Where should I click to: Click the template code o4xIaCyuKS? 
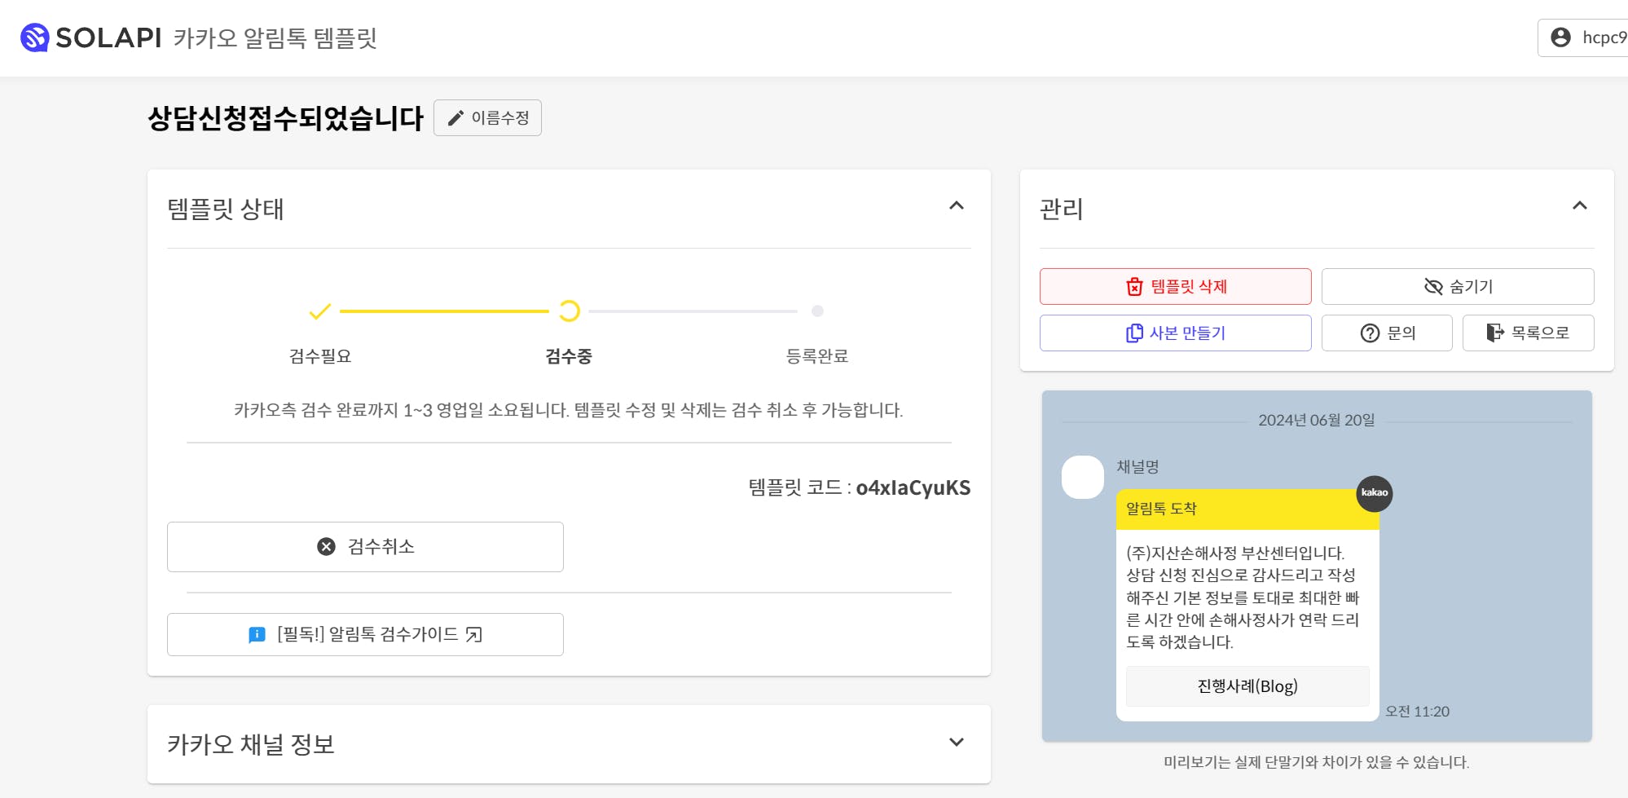tap(913, 488)
